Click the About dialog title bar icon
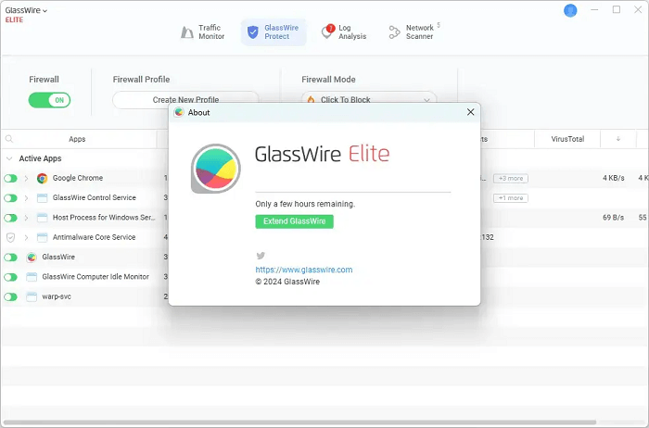 (179, 112)
